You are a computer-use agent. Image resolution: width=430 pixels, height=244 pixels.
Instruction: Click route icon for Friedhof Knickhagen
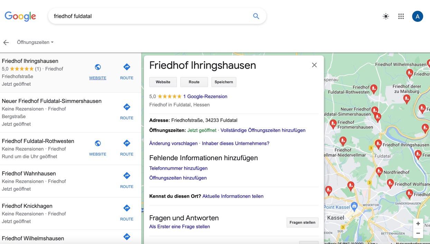click(x=127, y=208)
